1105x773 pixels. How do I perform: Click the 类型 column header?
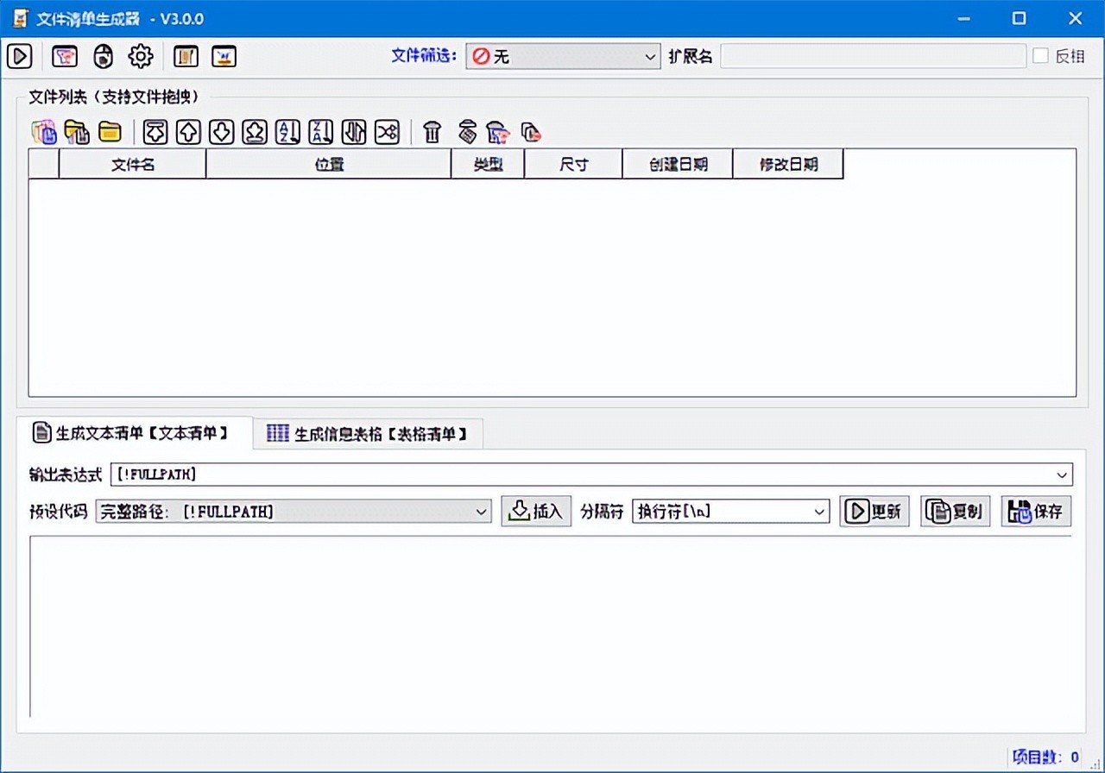488,164
